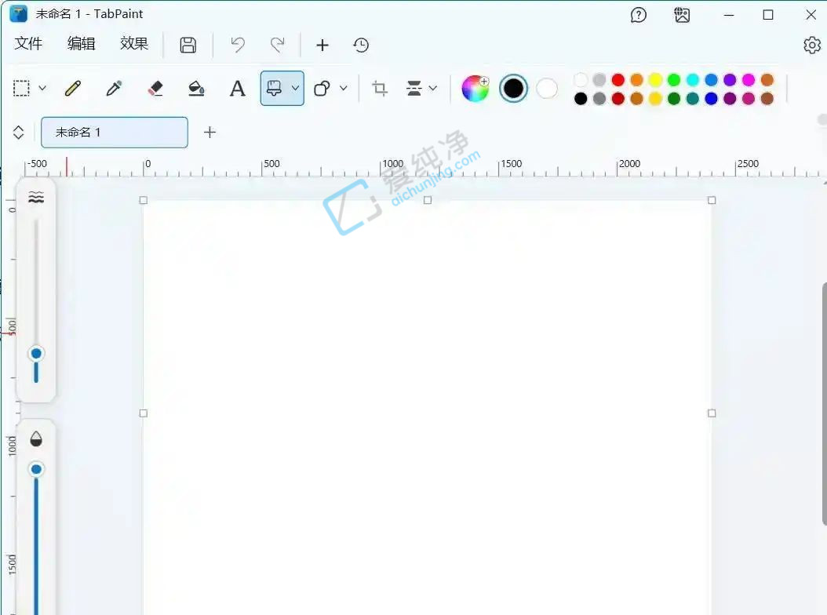The height and width of the screenshot is (615, 827).
Task: Switch to the 未命名 1 tab
Action: point(115,133)
